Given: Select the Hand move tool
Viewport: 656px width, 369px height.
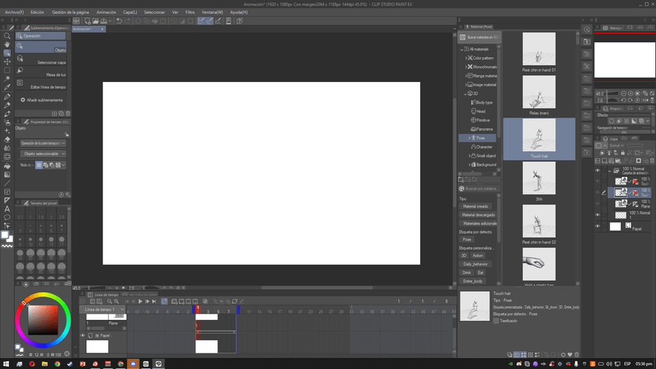Looking at the screenshot, I should (x=7, y=44).
